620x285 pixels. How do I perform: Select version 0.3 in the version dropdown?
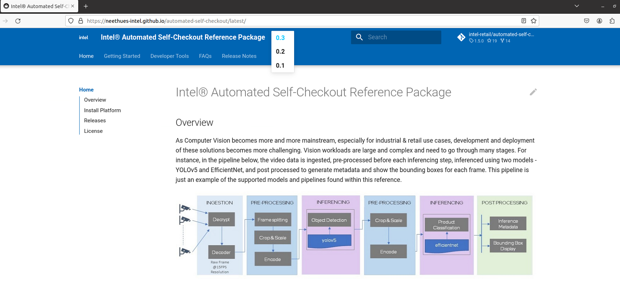tap(280, 38)
